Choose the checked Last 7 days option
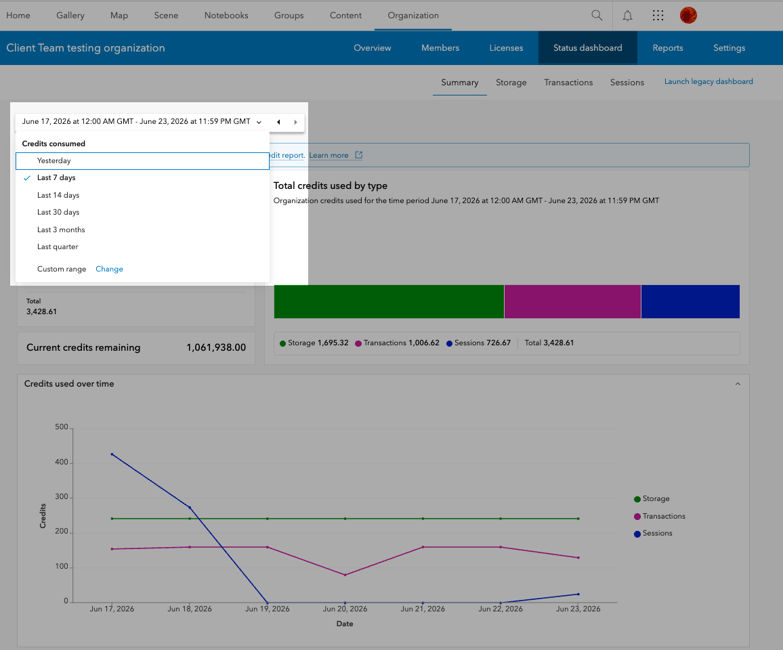The width and height of the screenshot is (783, 650). click(143, 177)
